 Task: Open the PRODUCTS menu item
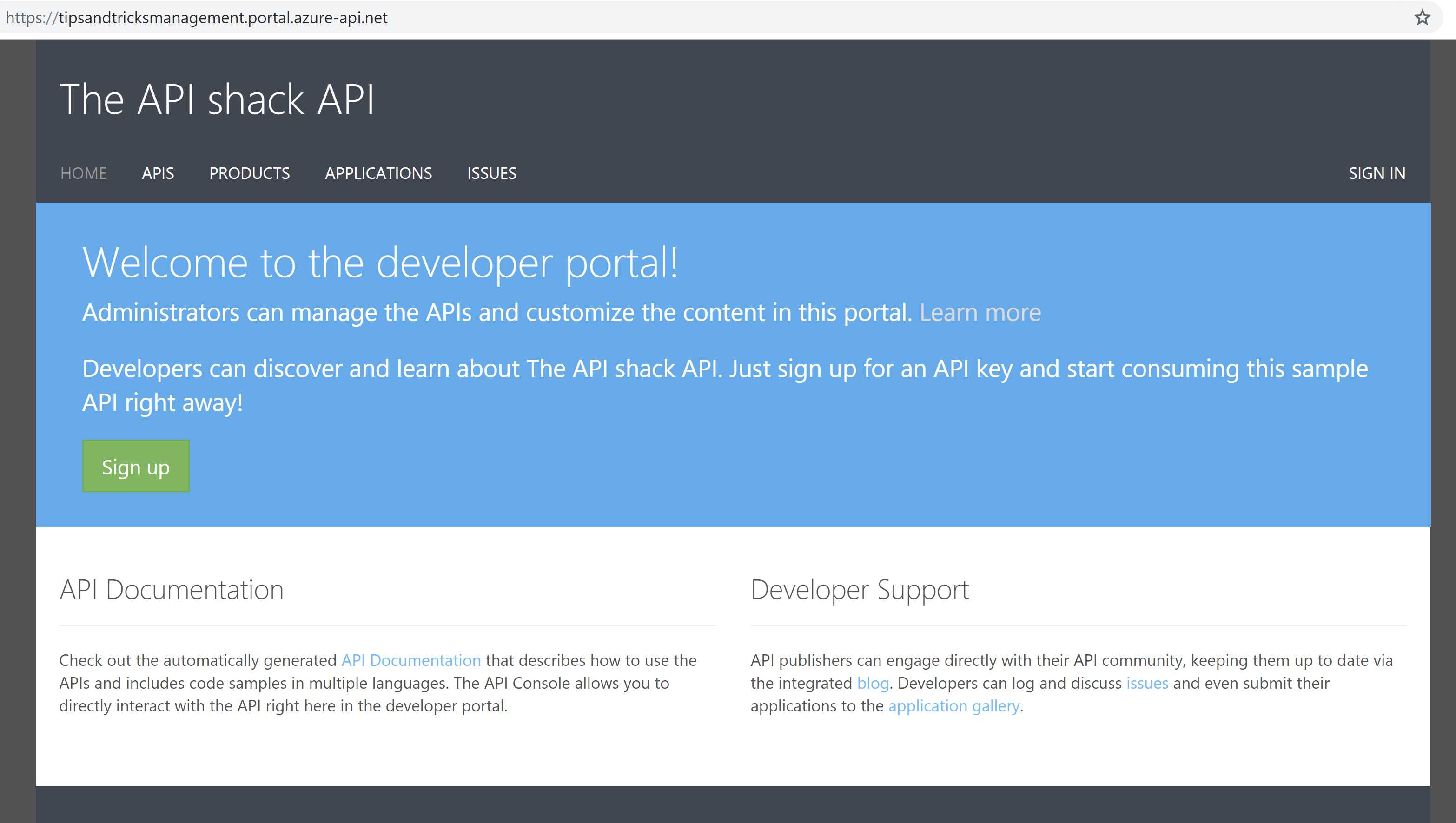pos(249,173)
